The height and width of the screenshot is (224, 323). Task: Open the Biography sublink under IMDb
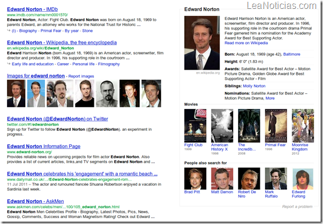pos(28,31)
